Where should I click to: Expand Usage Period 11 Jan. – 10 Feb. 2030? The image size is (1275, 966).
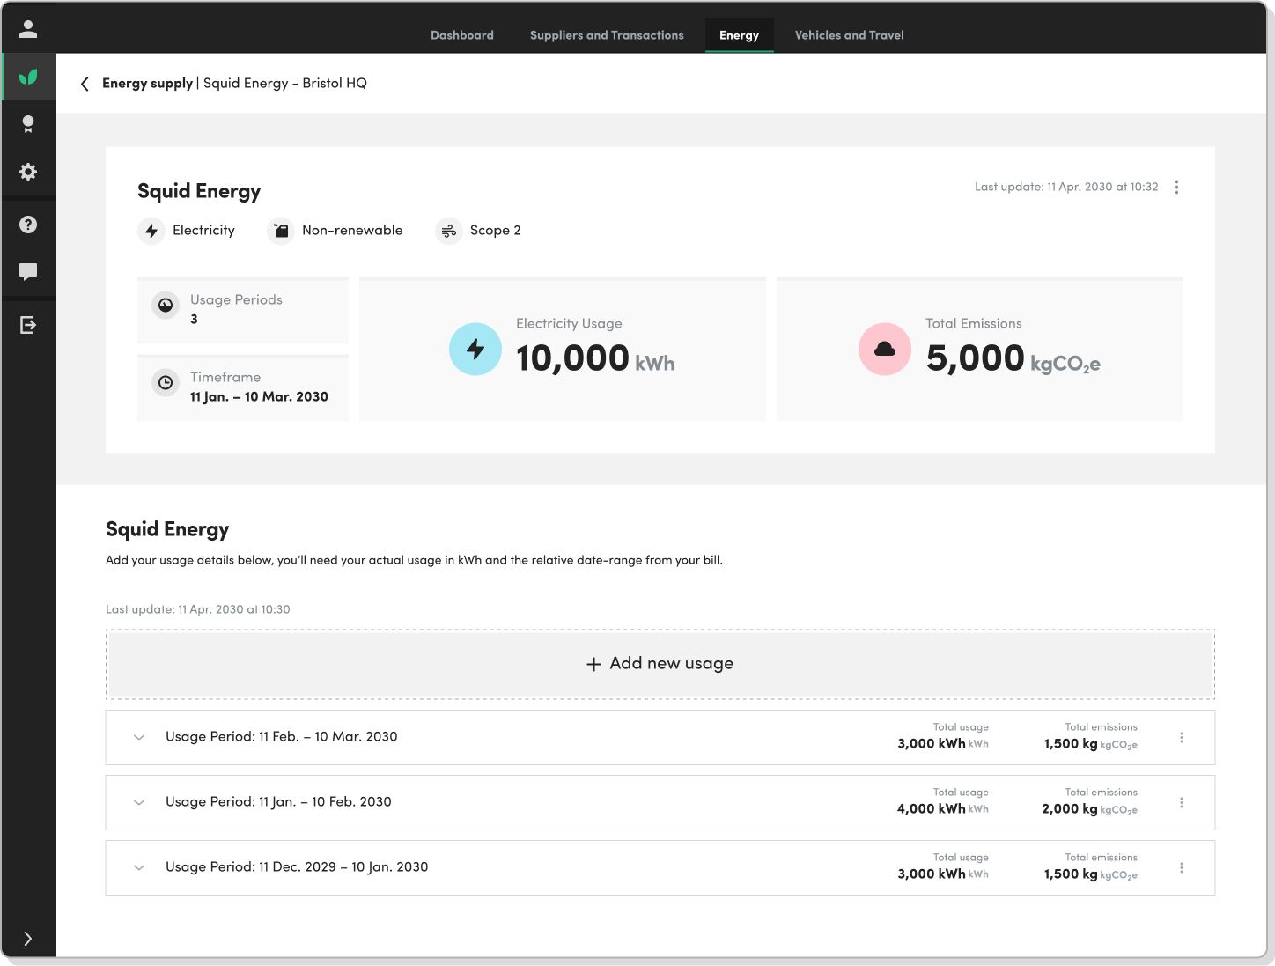139,803
